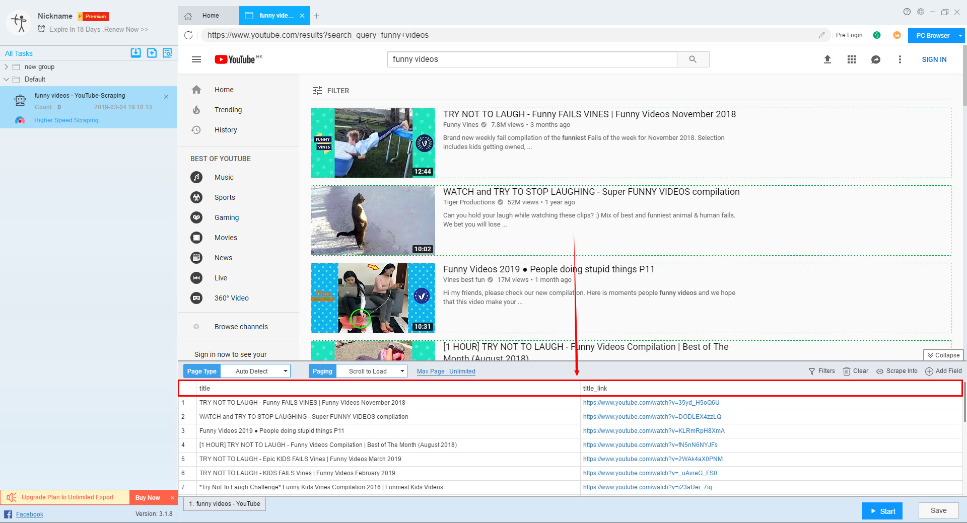
Task: Open the Page Type Auto Detect dropdown
Action: click(x=255, y=371)
